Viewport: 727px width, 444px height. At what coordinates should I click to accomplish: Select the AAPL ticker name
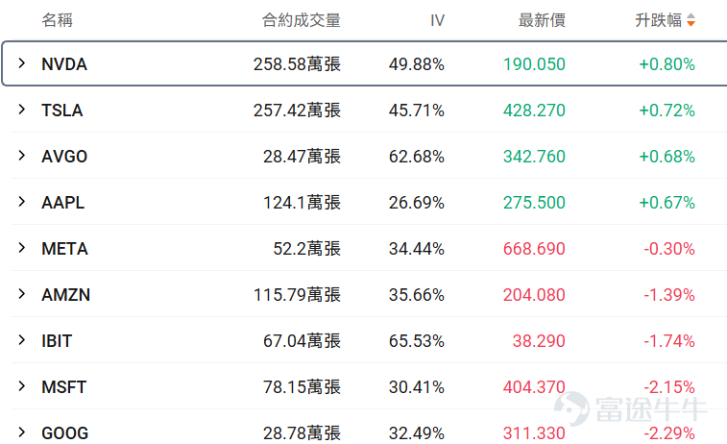click(x=63, y=203)
